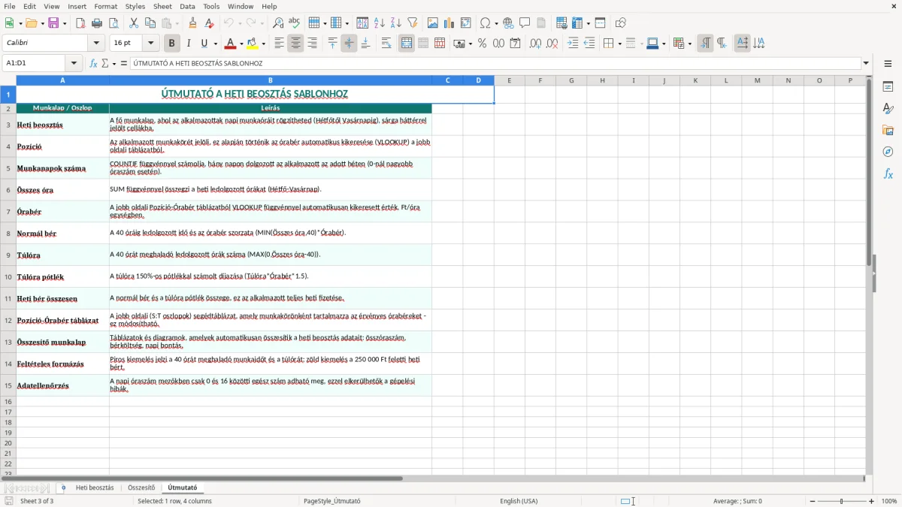Sort ascending
902x507 pixels.
coord(380,23)
